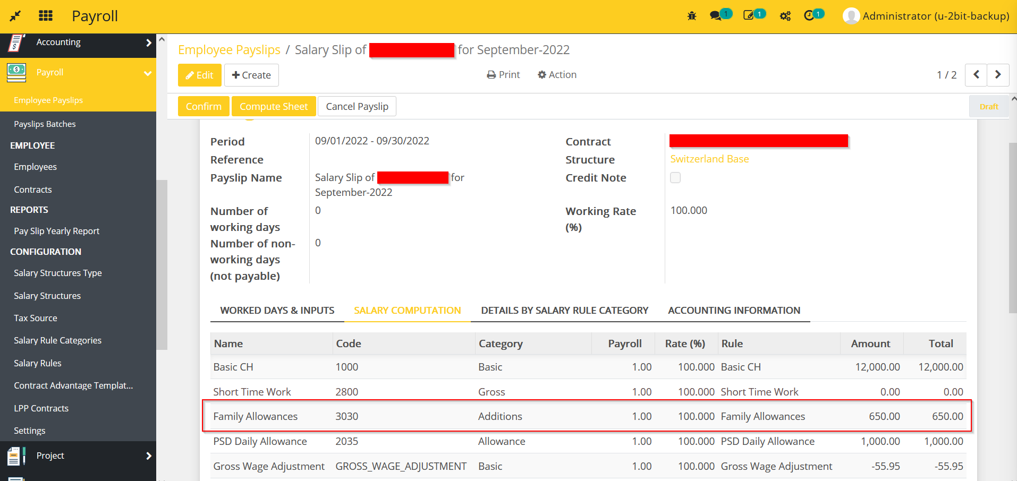The width and height of the screenshot is (1017, 481).
Task: Open the debug bug icon in the header
Action: [691, 16]
